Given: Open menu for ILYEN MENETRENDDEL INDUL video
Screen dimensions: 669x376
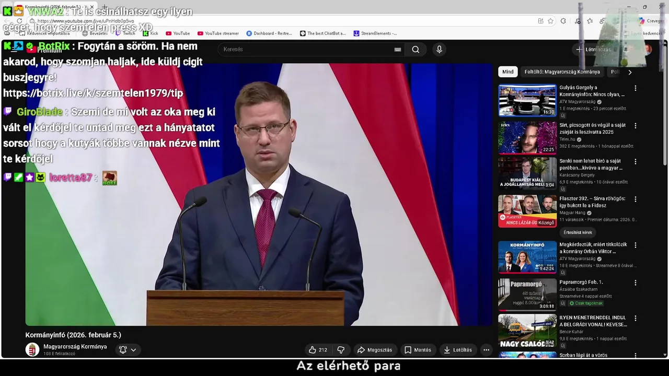Looking at the screenshot, I should (x=636, y=318).
